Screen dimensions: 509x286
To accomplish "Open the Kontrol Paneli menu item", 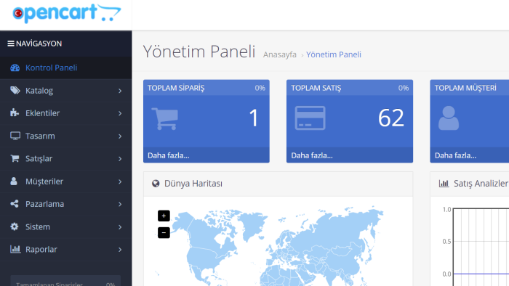I will coord(66,68).
